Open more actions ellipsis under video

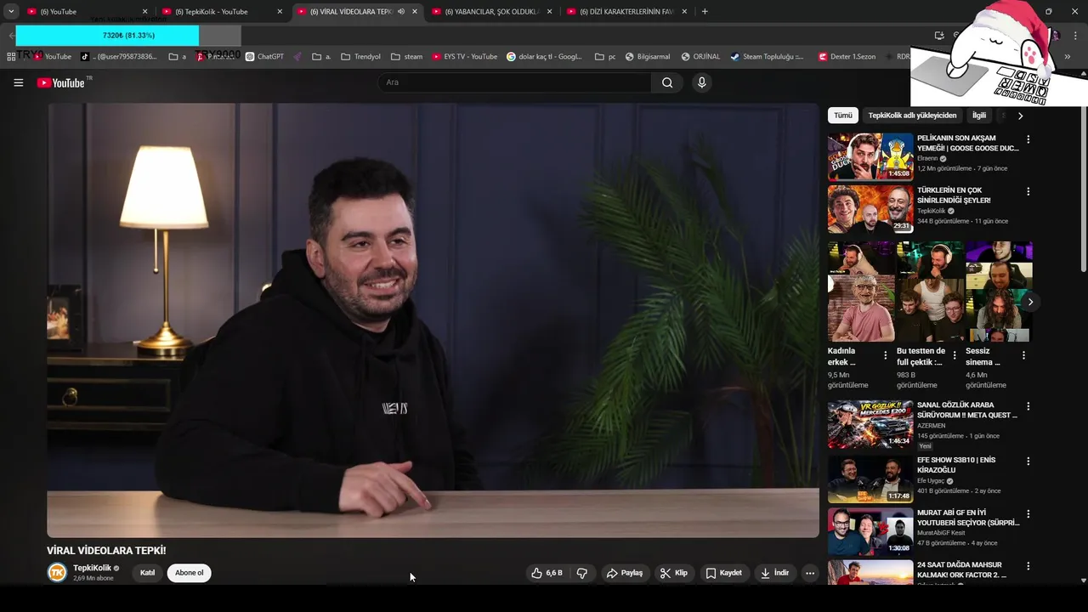click(x=810, y=573)
